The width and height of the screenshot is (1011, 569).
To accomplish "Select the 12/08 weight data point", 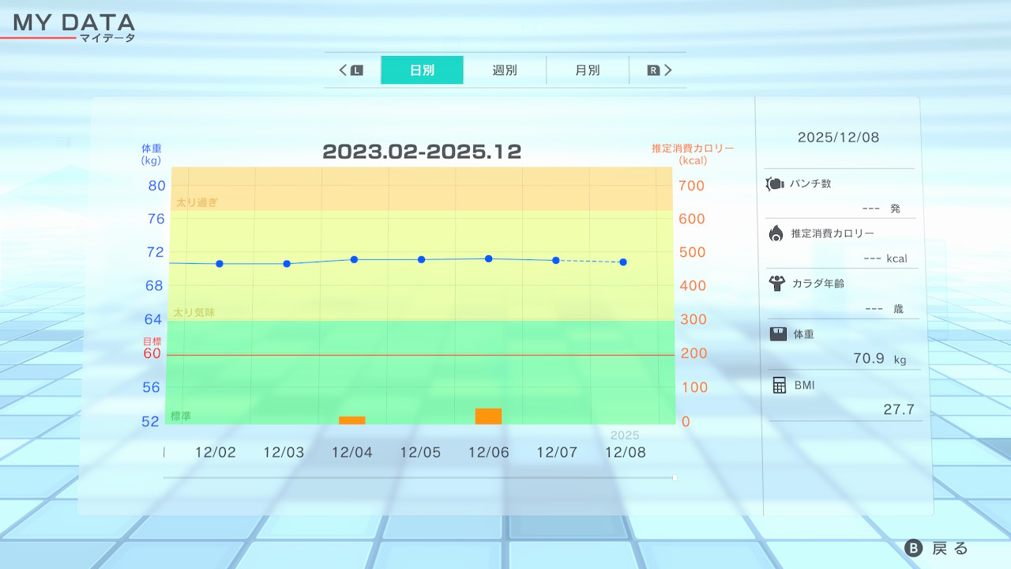I will (x=623, y=262).
